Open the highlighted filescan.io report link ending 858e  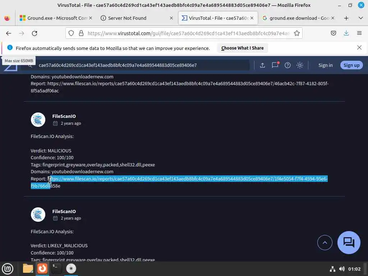[x=179, y=182]
